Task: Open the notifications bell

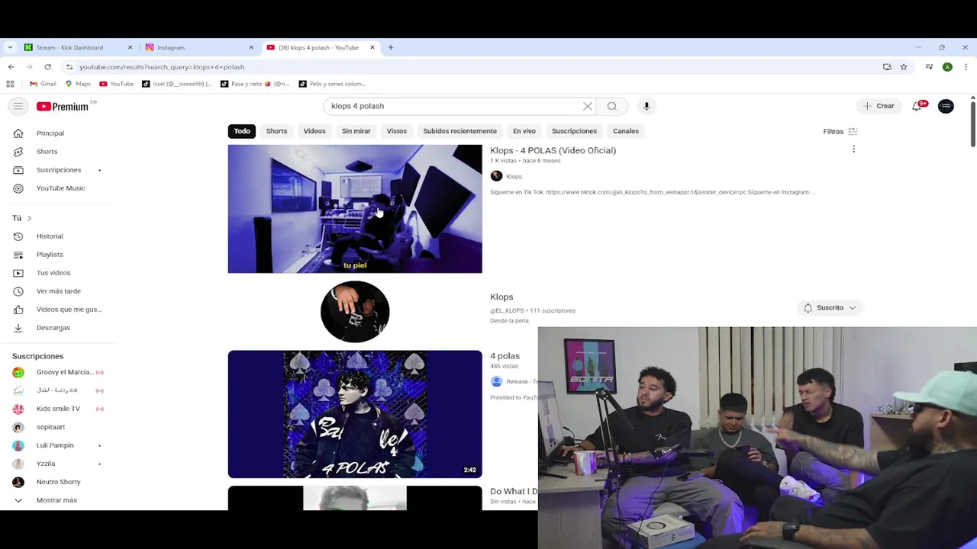Action: pyautogui.click(x=917, y=106)
